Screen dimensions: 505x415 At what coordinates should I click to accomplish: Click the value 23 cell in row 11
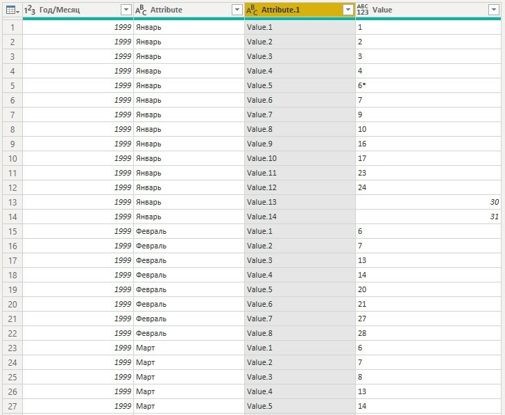(429, 173)
